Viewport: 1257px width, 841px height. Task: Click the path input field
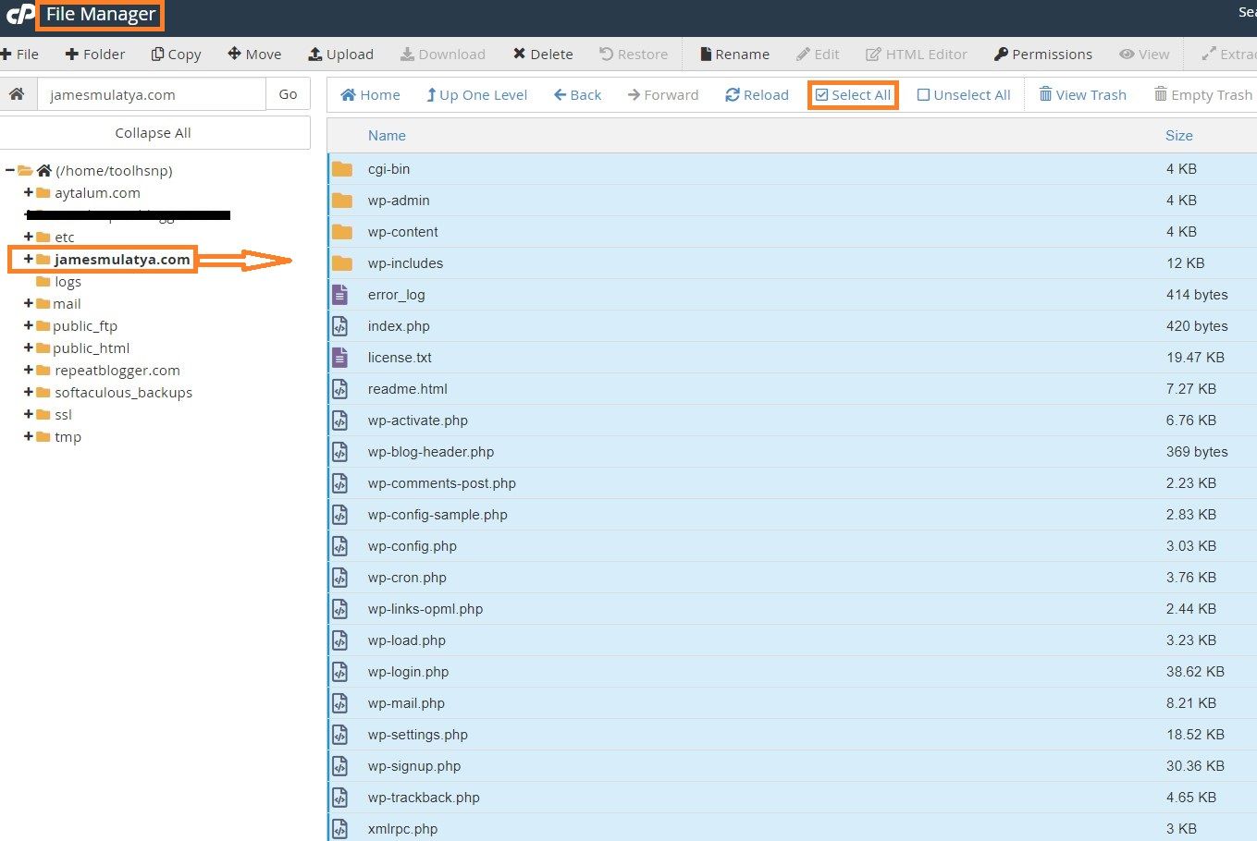pos(152,94)
